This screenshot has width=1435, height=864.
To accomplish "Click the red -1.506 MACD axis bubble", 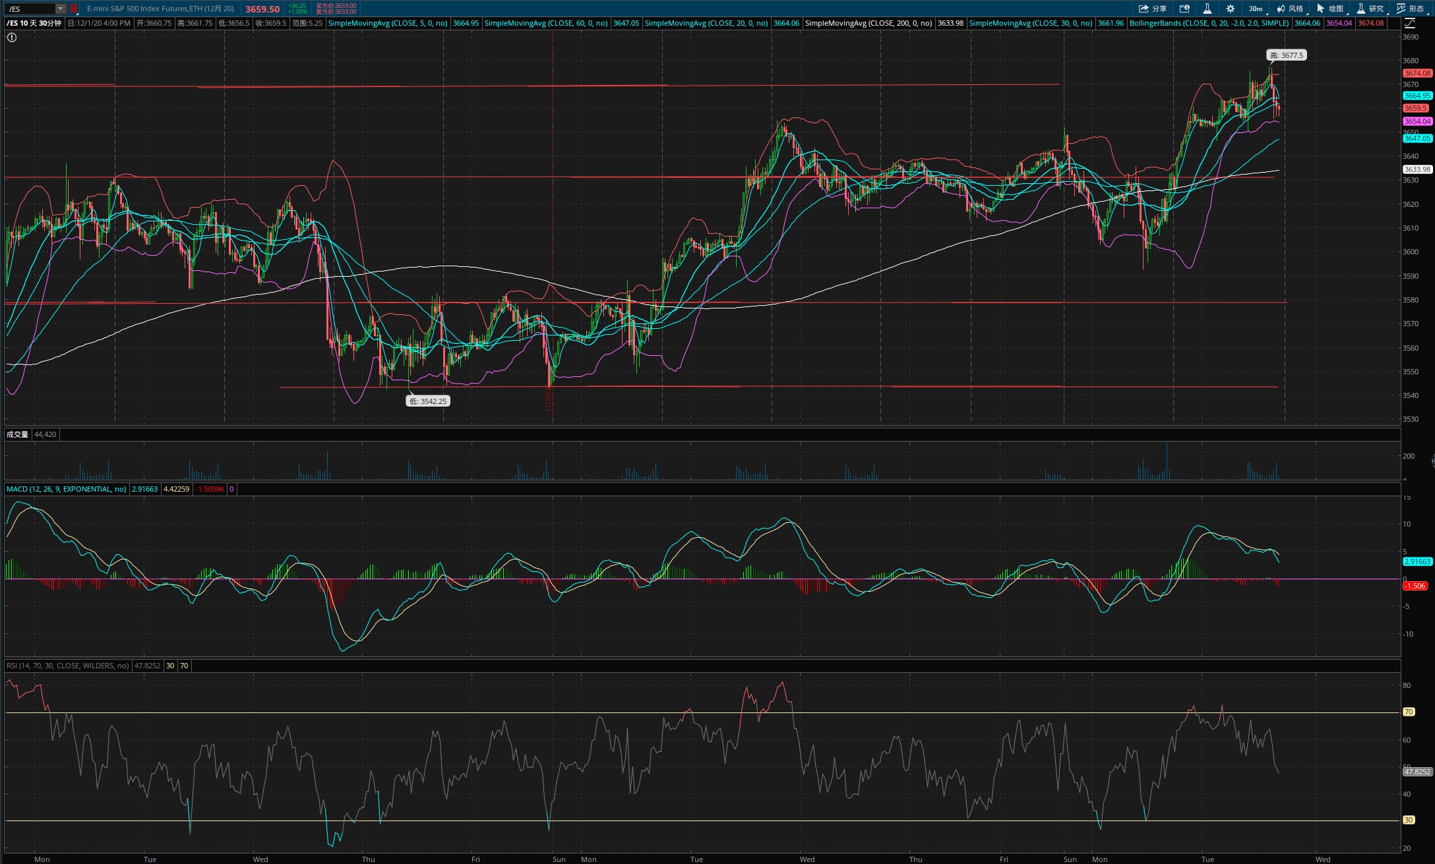I will click(1415, 586).
